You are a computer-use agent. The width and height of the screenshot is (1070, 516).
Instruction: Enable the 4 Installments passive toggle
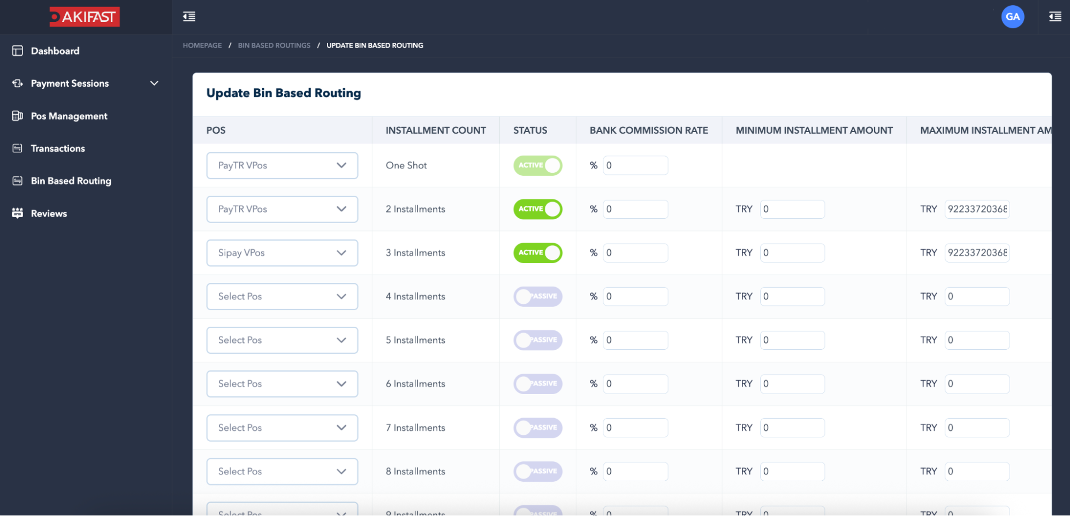coord(537,296)
